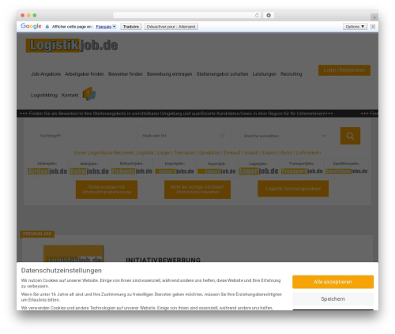Image resolution: width=395 pixels, height=334 pixels.
Task: Follow the Lager network link
Action: click(x=164, y=152)
